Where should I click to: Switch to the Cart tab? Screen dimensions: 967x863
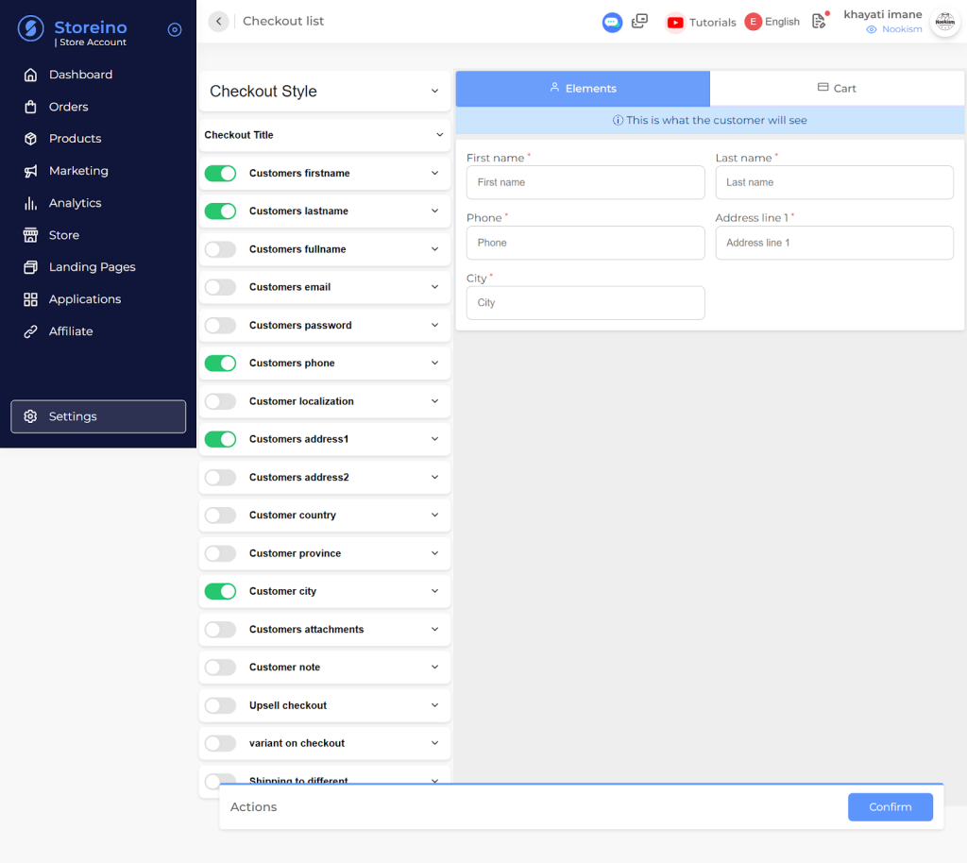point(837,88)
